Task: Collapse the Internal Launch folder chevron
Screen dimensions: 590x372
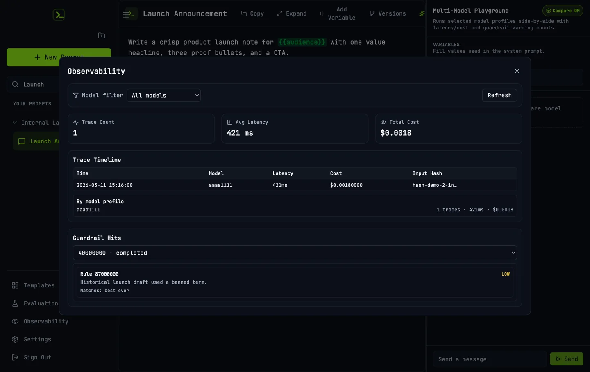Action: click(x=15, y=123)
